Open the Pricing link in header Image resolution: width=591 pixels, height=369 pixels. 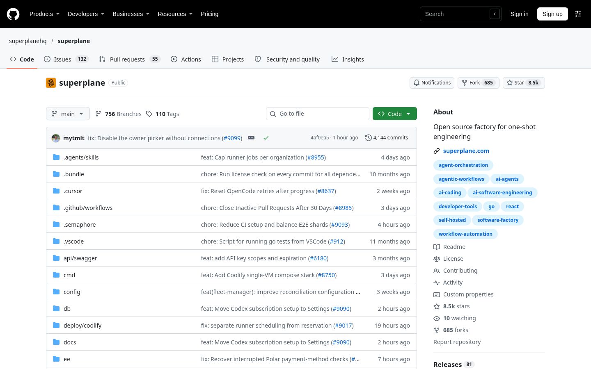(210, 14)
